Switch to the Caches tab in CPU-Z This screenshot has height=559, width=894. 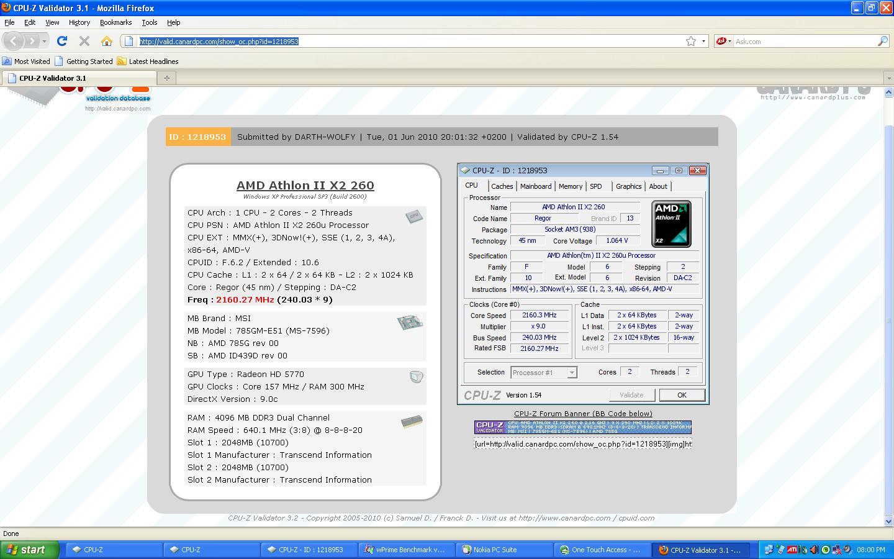[x=502, y=186]
